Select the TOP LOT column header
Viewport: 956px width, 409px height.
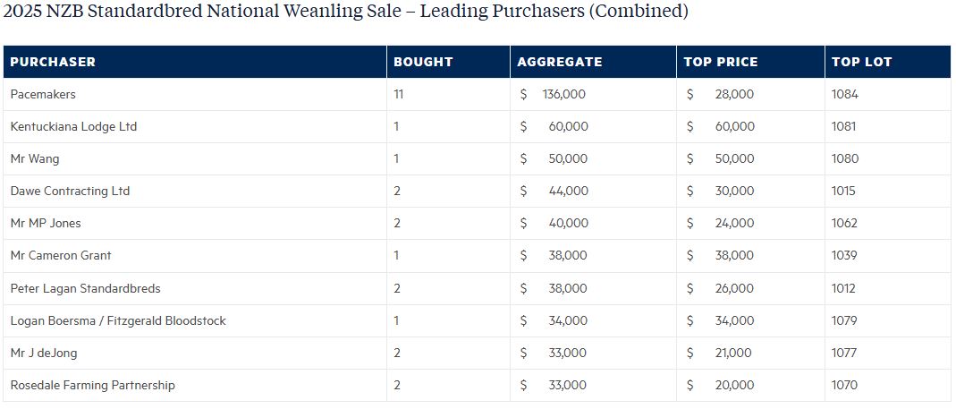pos(861,62)
